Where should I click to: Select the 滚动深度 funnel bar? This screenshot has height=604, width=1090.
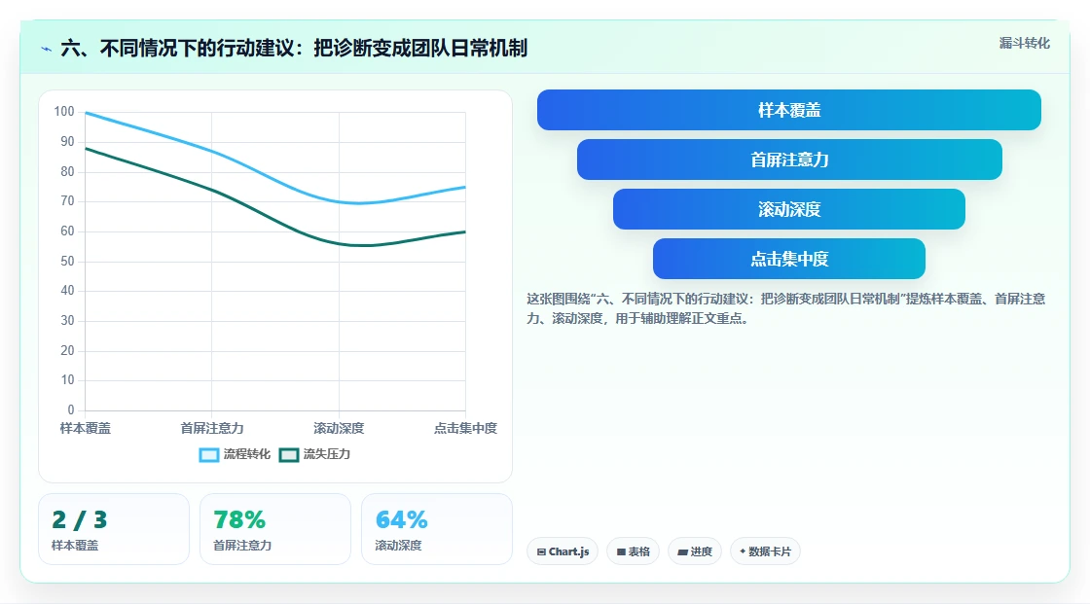[x=789, y=209]
